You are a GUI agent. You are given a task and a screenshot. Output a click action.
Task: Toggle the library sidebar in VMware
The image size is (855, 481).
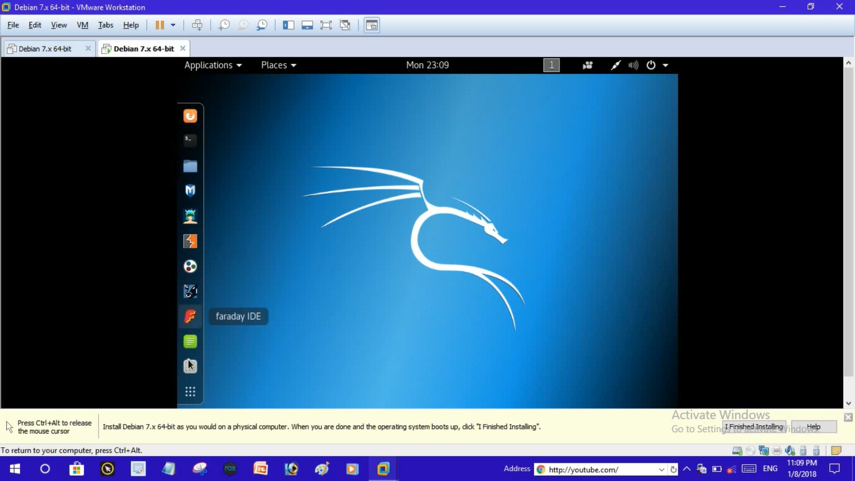(289, 25)
